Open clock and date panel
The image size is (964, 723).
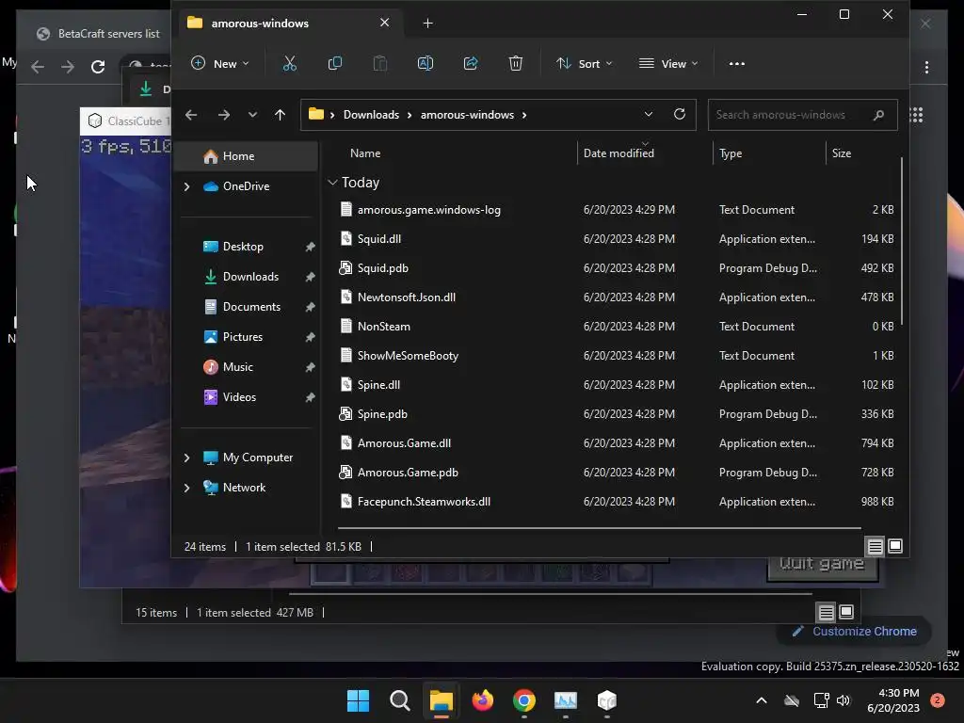893,700
